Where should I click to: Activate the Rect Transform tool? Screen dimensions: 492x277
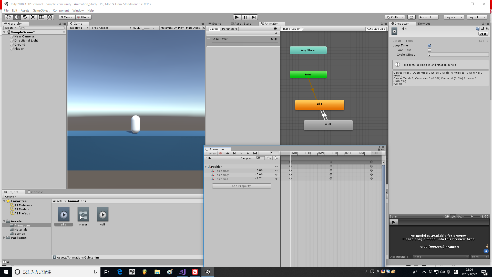(42, 17)
